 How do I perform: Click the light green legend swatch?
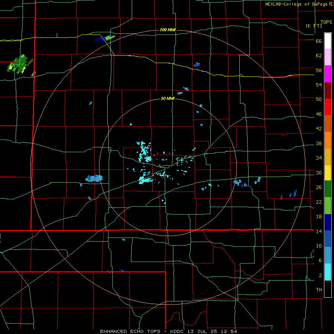328,206
